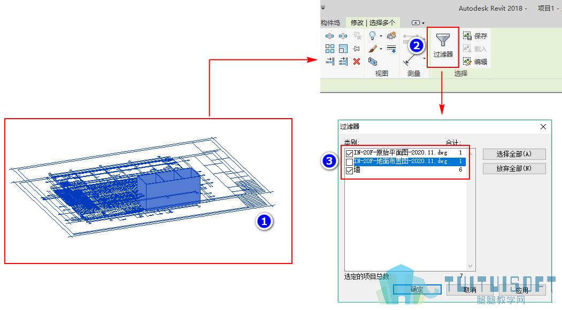
Task: Click the 选择全部(A) button
Action: click(x=514, y=154)
